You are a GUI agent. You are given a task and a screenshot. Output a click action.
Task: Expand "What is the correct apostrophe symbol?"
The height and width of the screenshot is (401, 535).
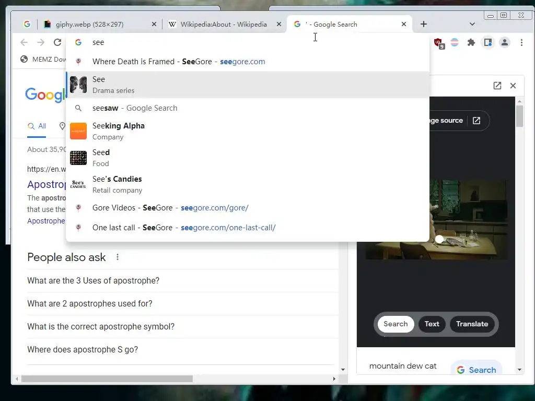pos(182,327)
